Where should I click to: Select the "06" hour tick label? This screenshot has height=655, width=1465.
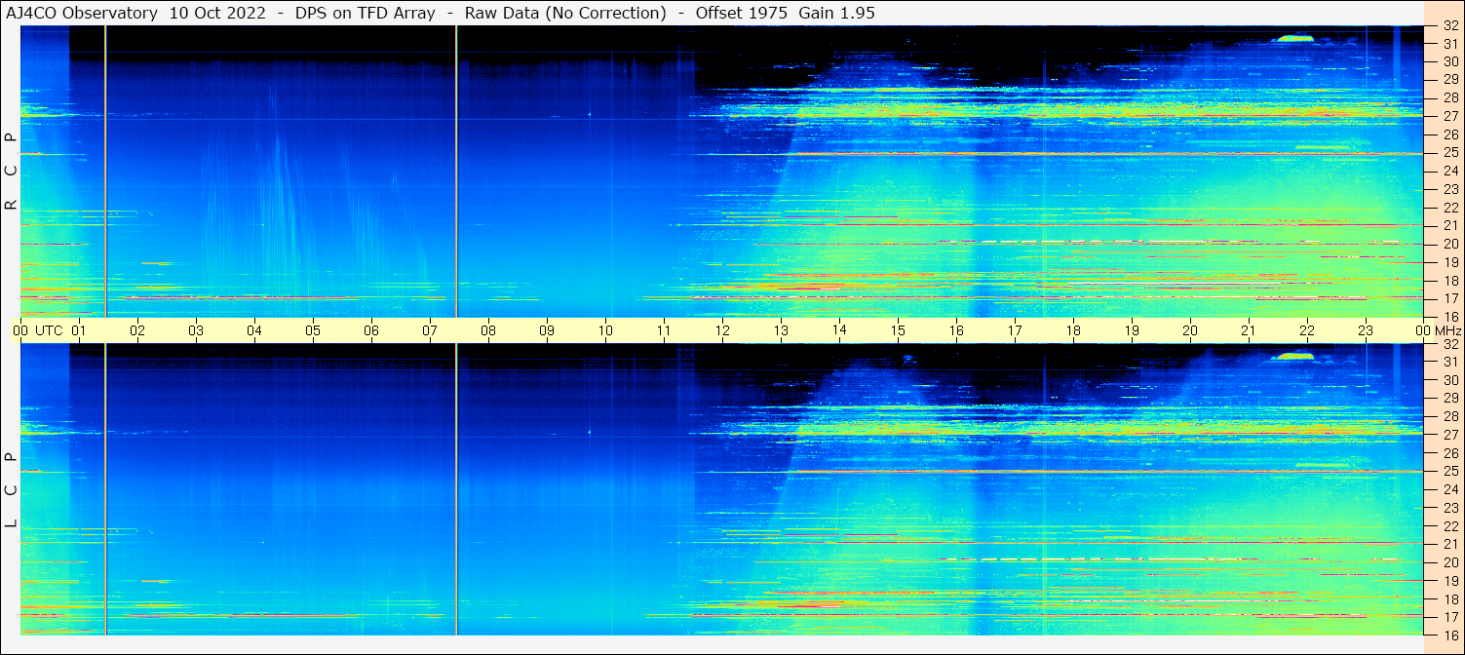(371, 330)
